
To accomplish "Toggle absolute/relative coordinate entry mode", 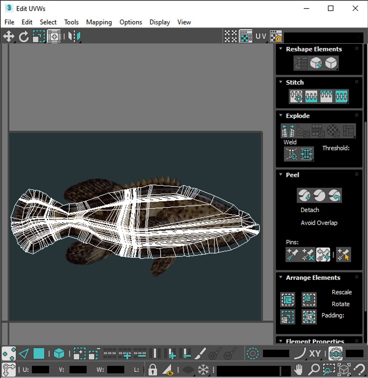I will pyautogui.click(x=9, y=369).
